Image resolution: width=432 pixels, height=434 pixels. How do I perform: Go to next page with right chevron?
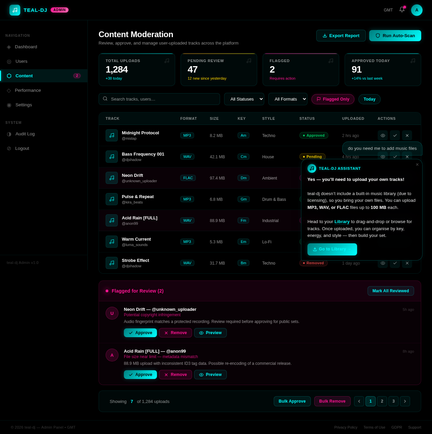coord(405,401)
